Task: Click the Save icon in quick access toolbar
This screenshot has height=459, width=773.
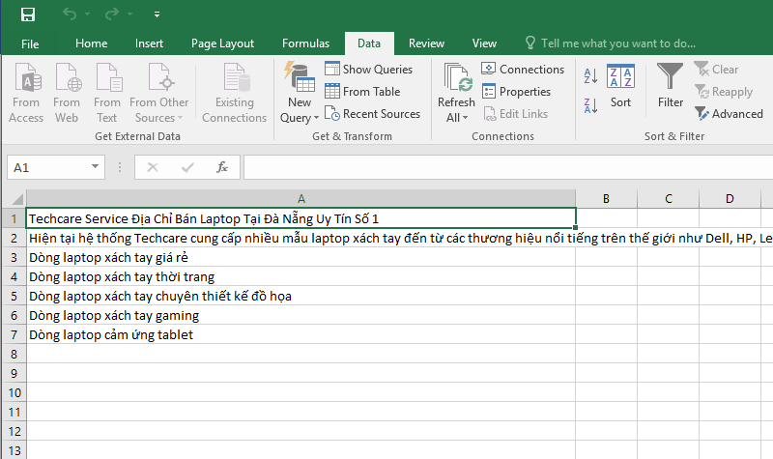Action: point(28,14)
